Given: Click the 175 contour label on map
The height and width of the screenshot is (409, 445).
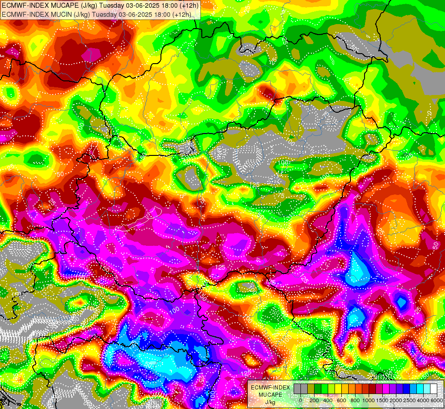Looking at the screenshot, I should click(x=49, y=286).
